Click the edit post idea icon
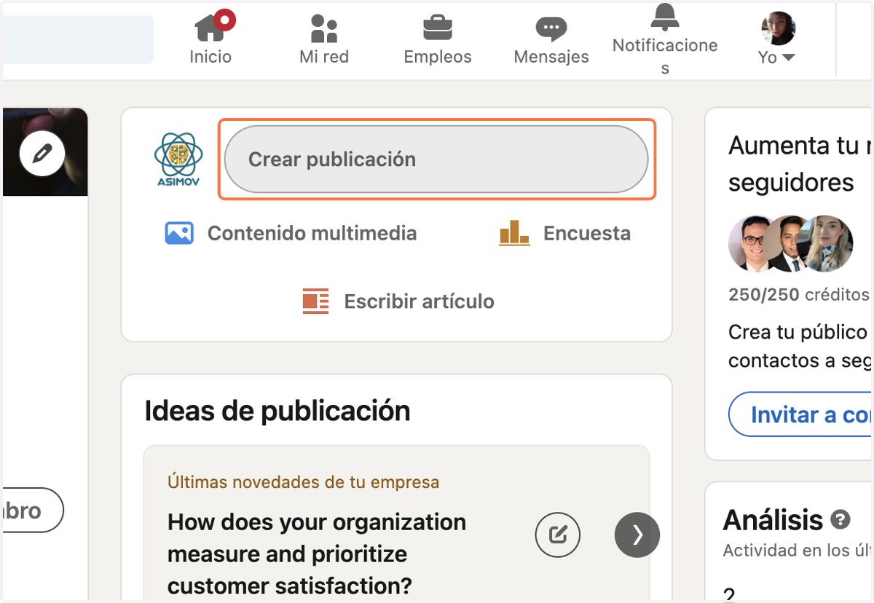Viewport: 874px width, 603px height. click(558, 536)
